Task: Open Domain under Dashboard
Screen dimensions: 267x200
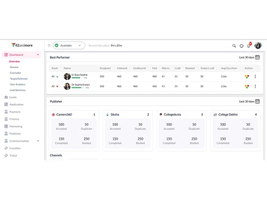Action: [14, 67]
